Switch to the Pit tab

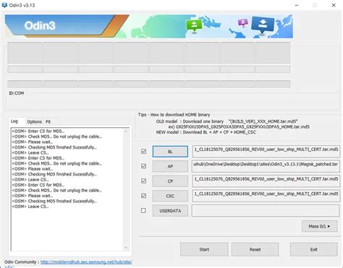[48, 121]
